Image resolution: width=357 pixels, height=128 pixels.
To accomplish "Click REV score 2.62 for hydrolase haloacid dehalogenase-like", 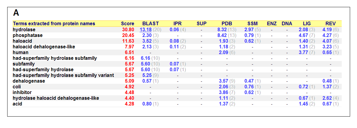I will tap(327, 98).
